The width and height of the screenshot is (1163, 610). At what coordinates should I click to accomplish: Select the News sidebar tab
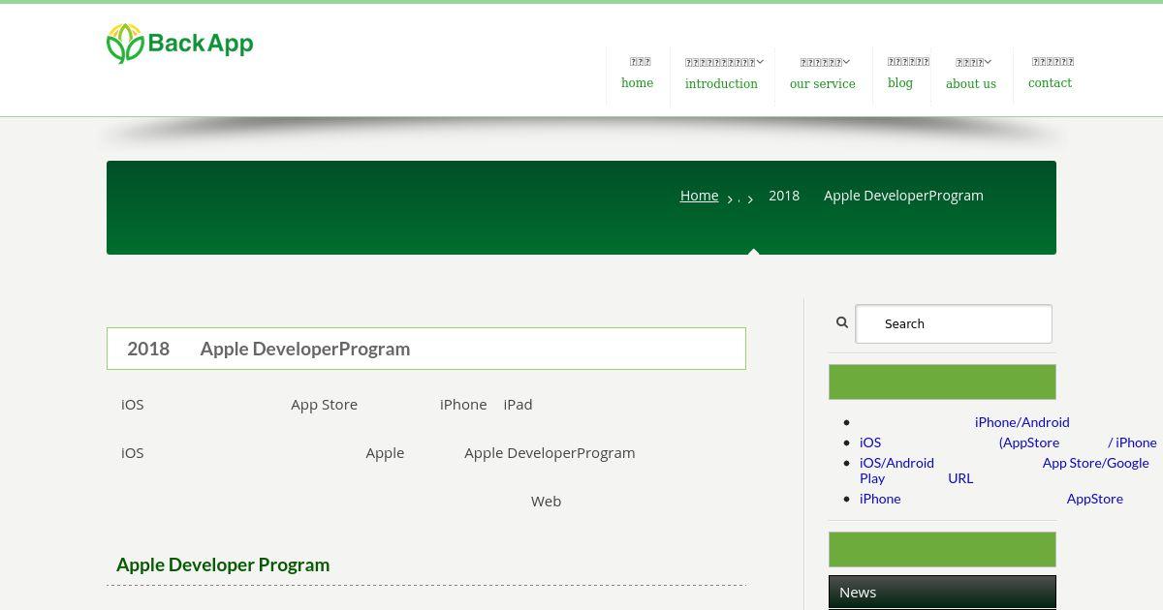point(942,593)
